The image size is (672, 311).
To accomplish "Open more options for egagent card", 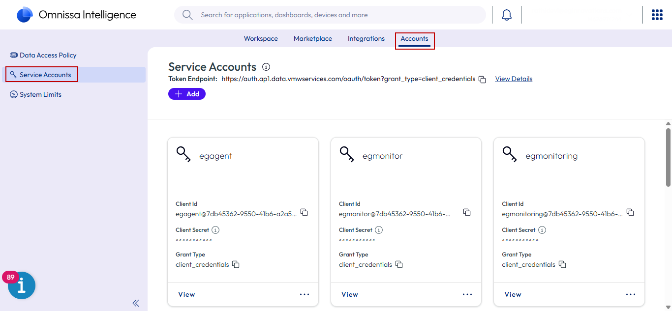I will [305, 294].
